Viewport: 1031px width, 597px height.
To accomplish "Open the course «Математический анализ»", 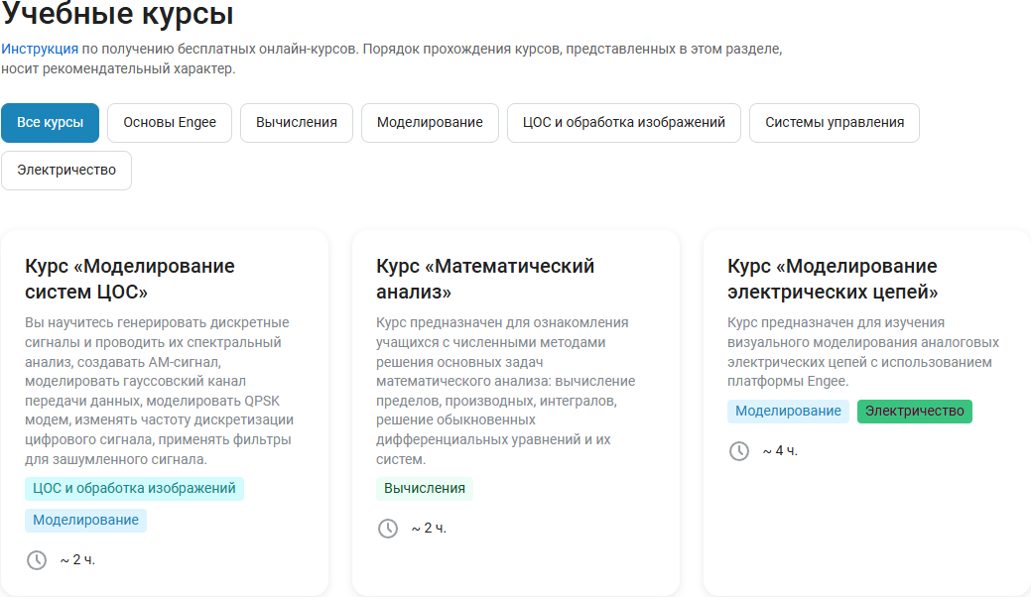I will (484, 278).
